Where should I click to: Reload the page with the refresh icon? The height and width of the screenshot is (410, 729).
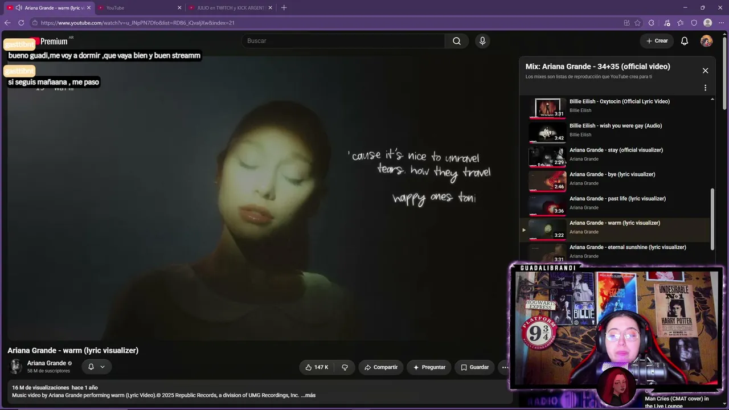(x=21, y=23)
